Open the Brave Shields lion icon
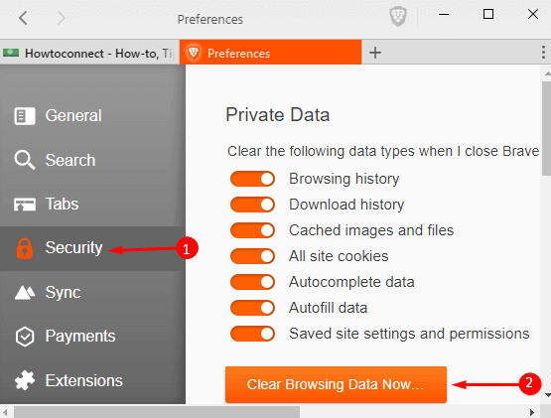551x418 pixels. pos(398,17)
